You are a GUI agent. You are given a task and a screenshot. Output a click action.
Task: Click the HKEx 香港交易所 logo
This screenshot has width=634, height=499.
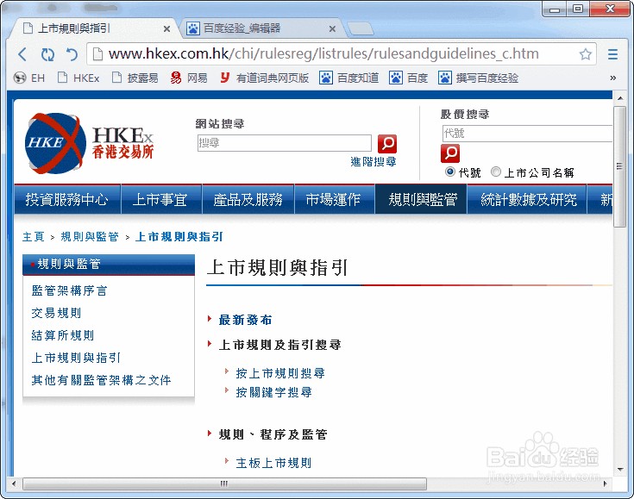click(x=89, y=143)
